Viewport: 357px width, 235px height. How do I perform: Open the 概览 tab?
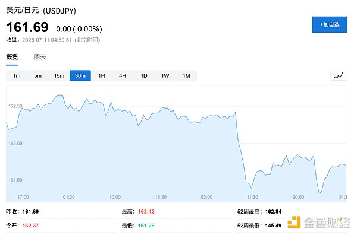click(12, 57)
